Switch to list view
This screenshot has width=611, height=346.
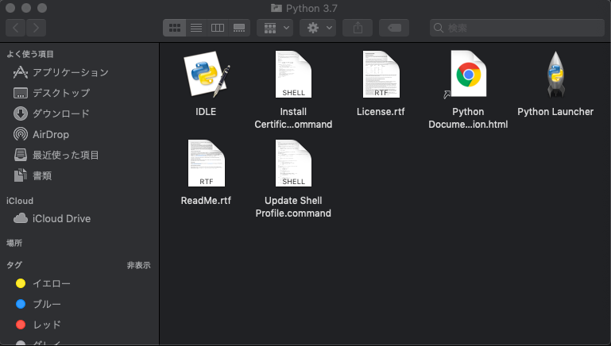click(196, 28)
